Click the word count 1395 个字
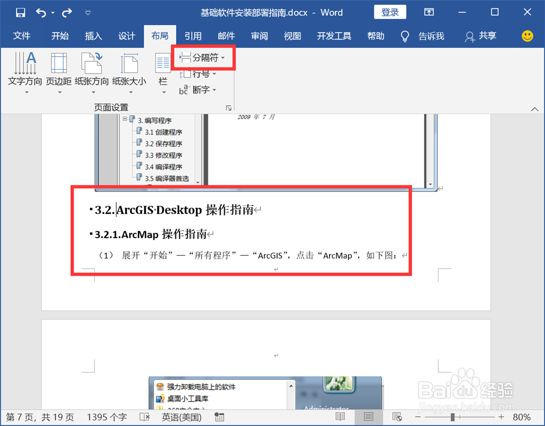Screen dimensions: 545x426 107,417
